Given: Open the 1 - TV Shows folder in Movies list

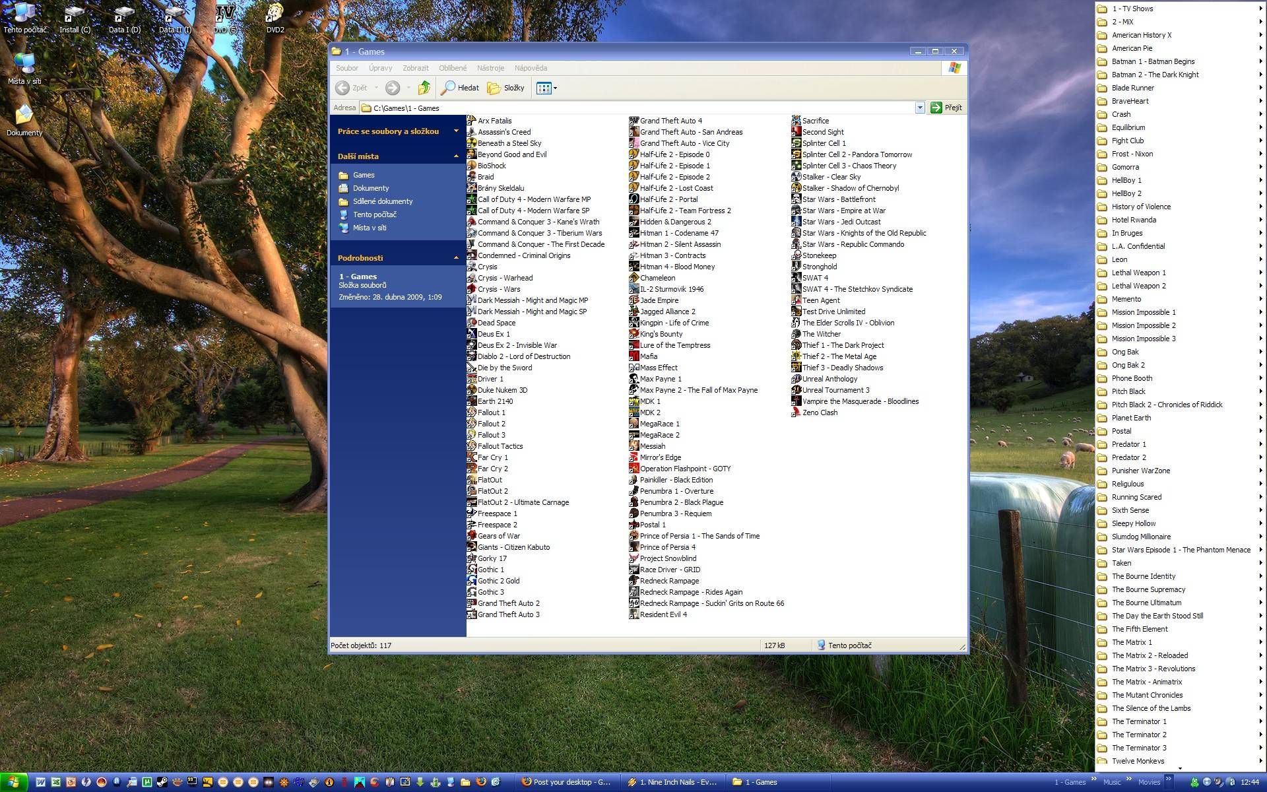Looking at the screenshot, I should point(1180,9).
